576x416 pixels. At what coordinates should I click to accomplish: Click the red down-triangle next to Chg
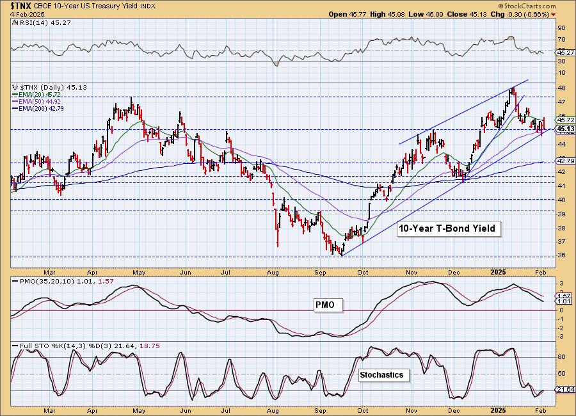point(553,15)
